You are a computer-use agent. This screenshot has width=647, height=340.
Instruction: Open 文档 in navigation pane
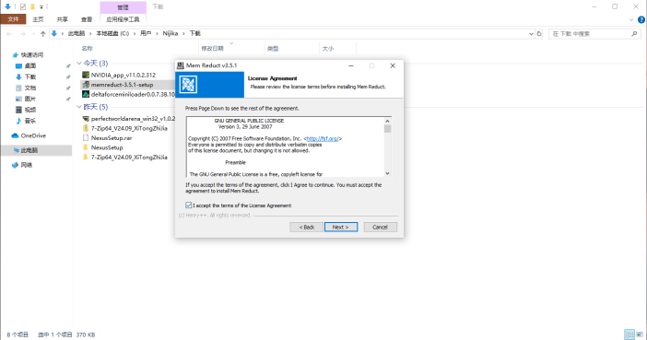coord(30,88)
